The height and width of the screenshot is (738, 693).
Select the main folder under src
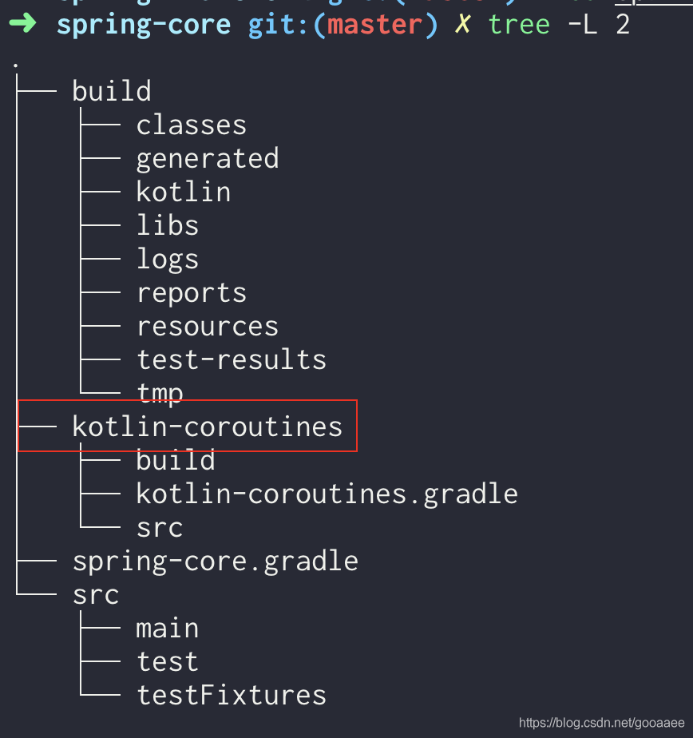click(167, 628)
